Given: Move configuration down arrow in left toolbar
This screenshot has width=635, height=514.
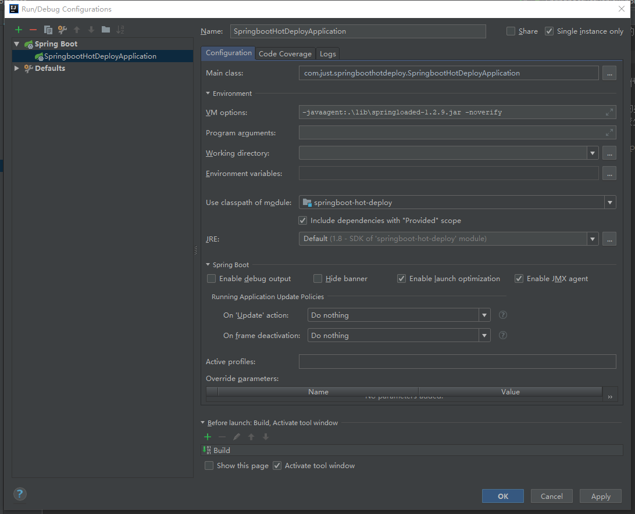Looking at the screenshot, I should click(x=91, y=30).
